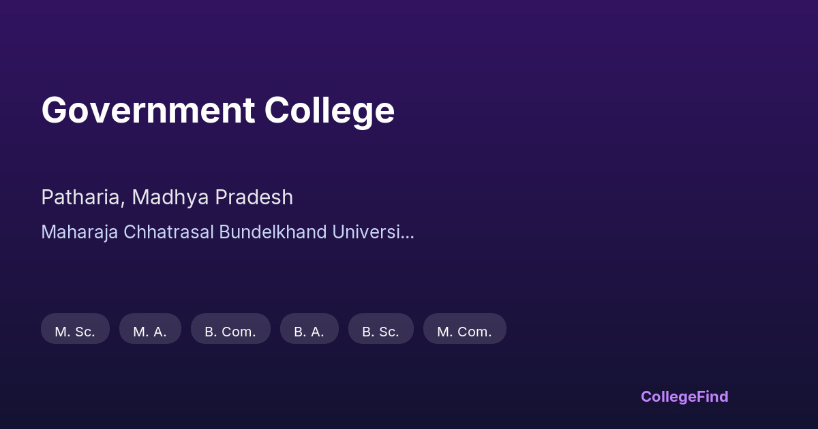Choose the M. Com. course chip

[464, 332]
